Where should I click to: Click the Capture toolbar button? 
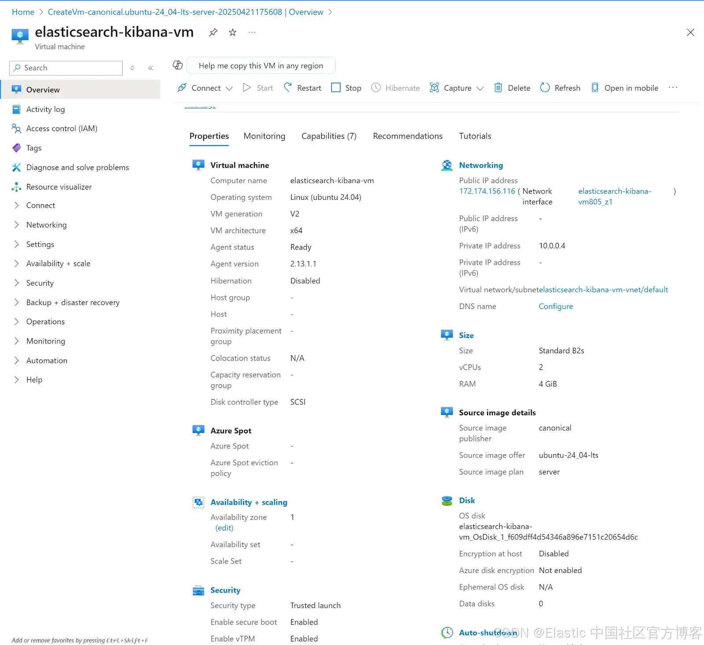pos(451,88)
